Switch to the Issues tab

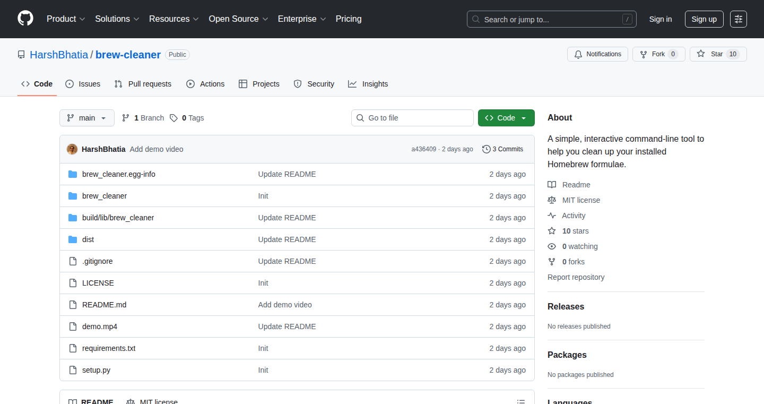(x=83, y=84)
